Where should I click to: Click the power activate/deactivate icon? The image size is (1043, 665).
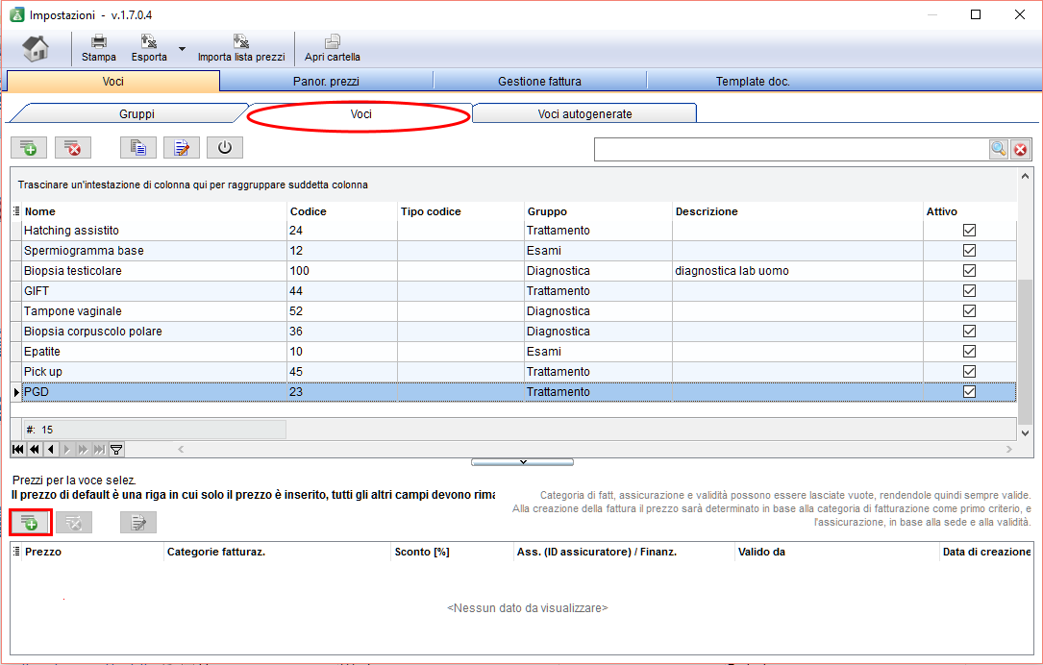pos(225,148)
